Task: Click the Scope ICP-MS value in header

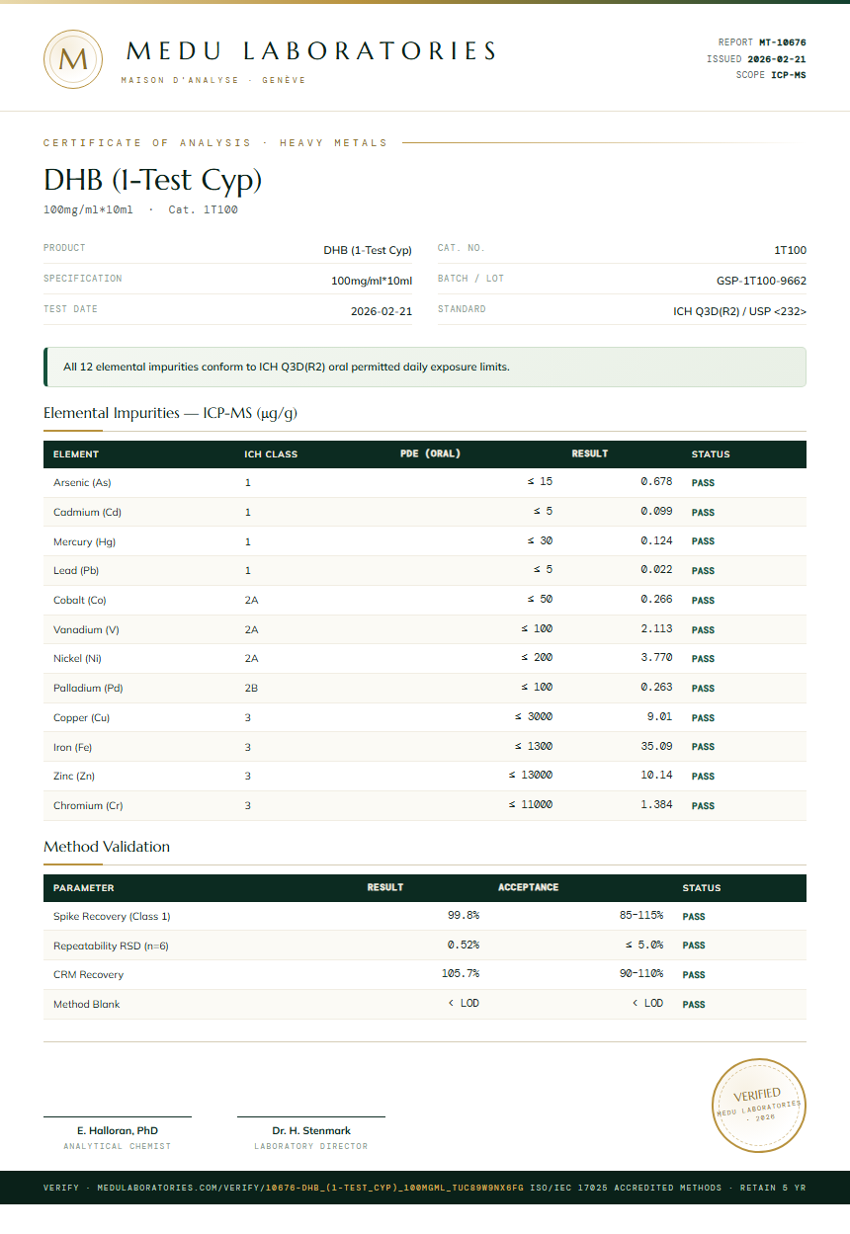Action: 789,75
